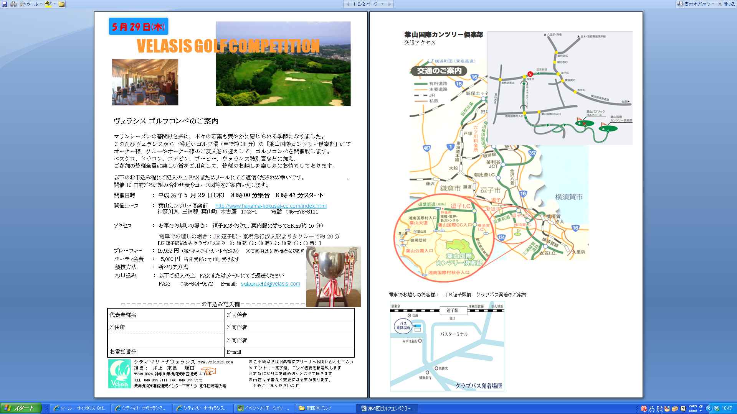Click the IME pad tools icon

[x=667, y=409]
